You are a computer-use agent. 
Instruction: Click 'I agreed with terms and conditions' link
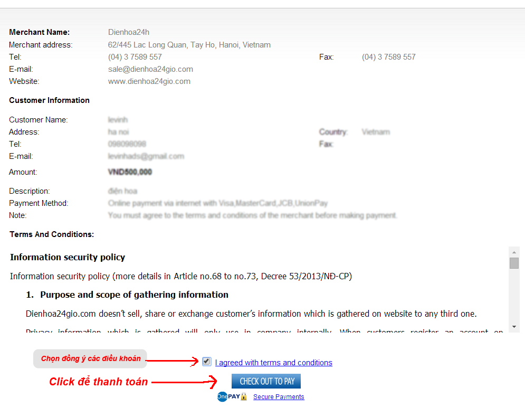[273, 363]
